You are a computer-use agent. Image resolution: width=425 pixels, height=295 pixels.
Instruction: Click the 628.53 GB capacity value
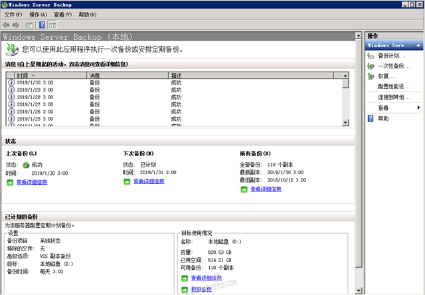pos(220,252)
